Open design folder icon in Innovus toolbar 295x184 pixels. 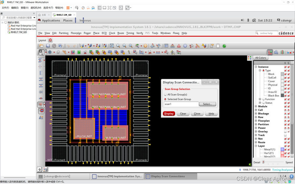coord(41,46)
